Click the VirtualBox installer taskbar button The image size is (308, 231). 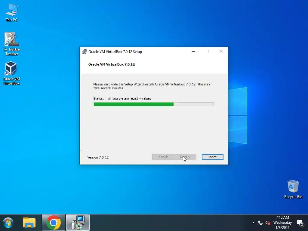click(x=78, y=223)
